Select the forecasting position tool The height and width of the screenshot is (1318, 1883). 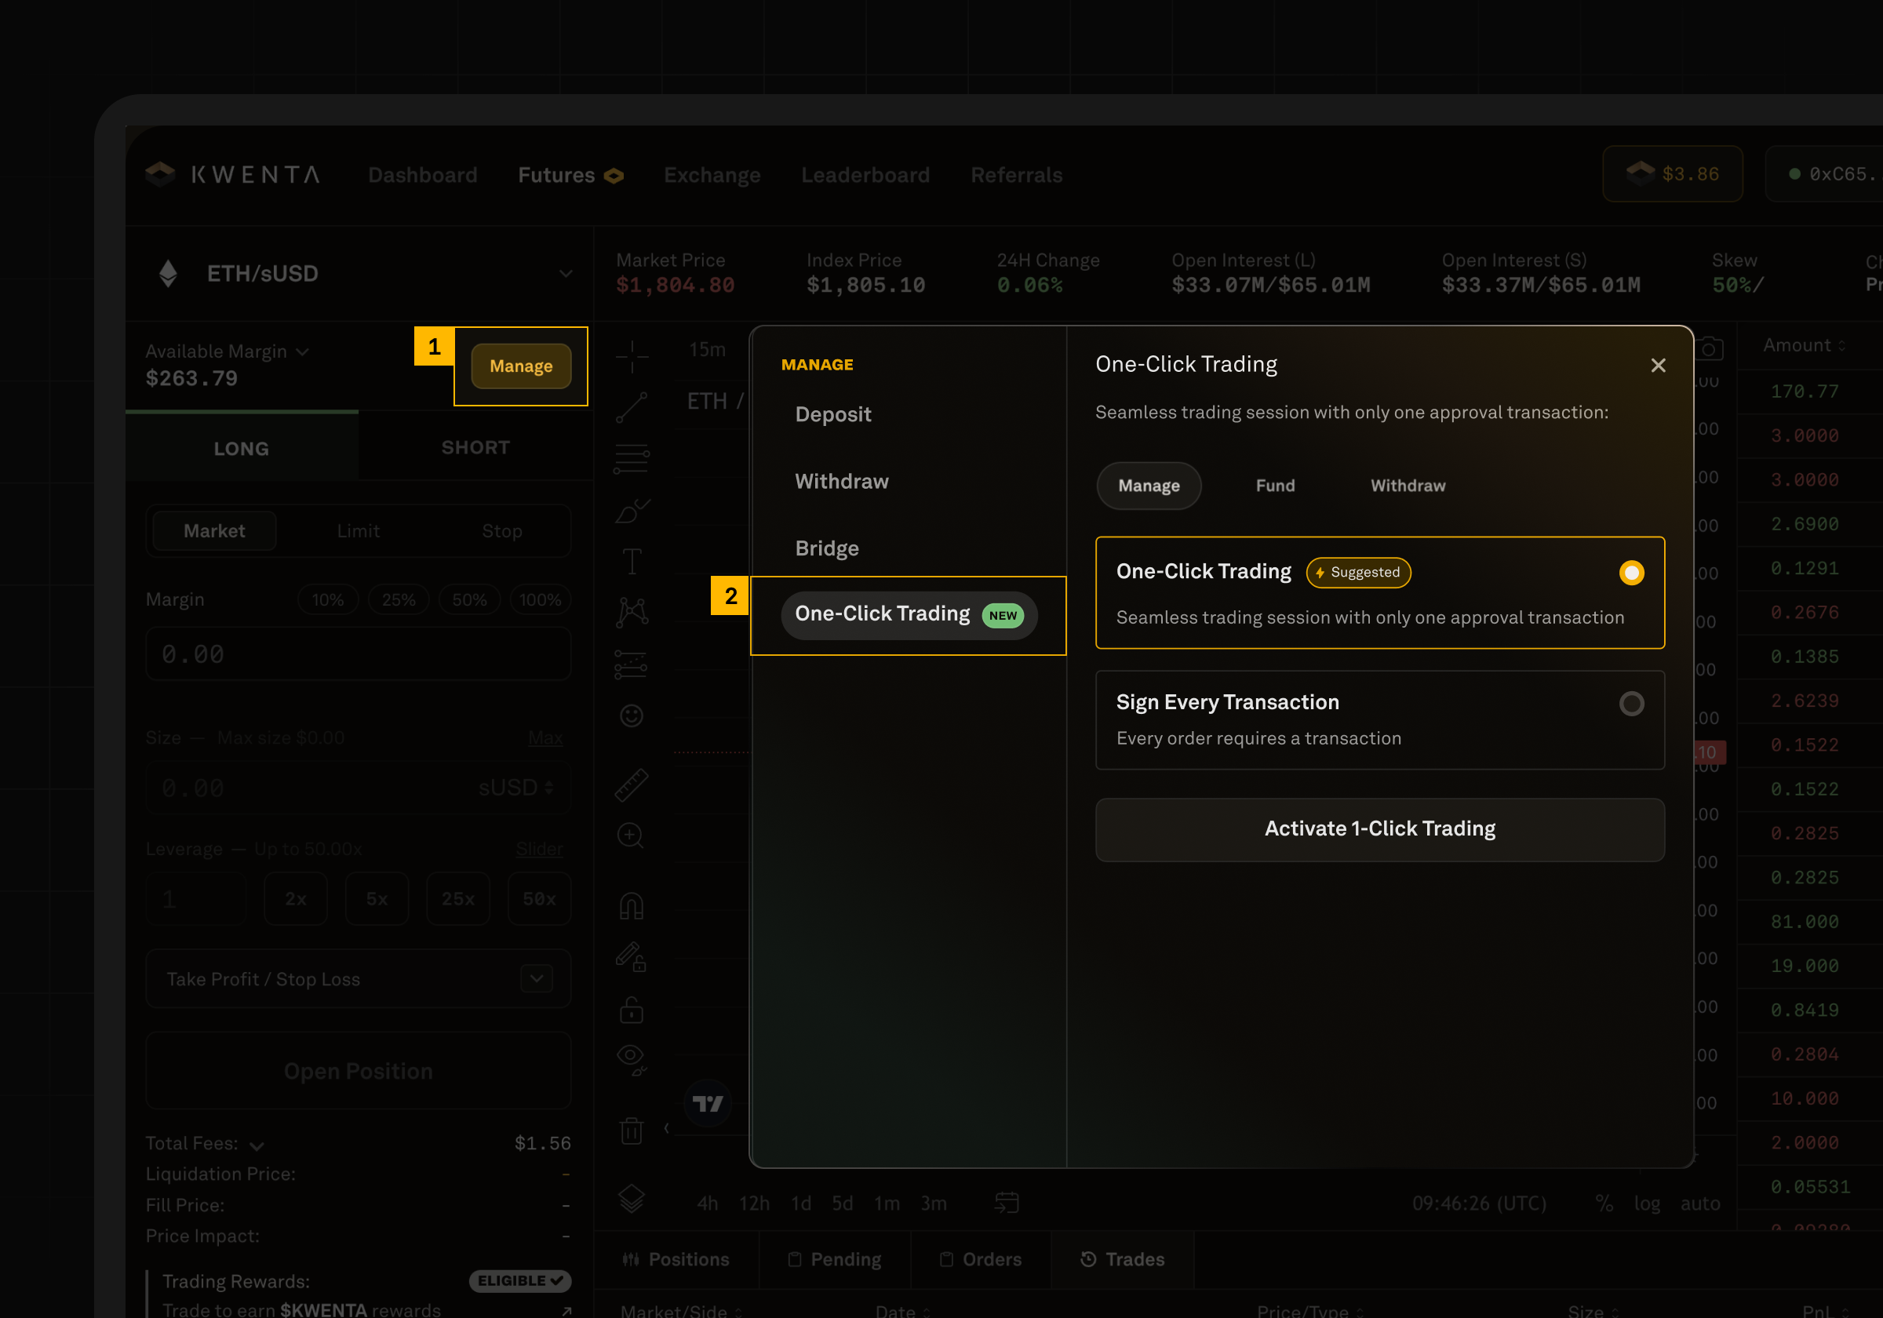pyautogui.click(x=632, y=664)
